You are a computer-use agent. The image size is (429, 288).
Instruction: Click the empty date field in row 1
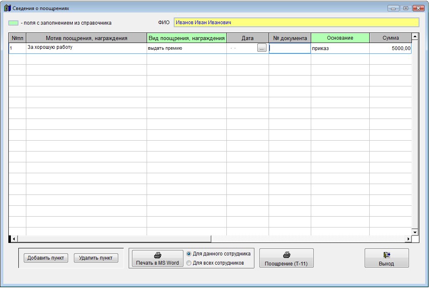click(x=243, y=48)
